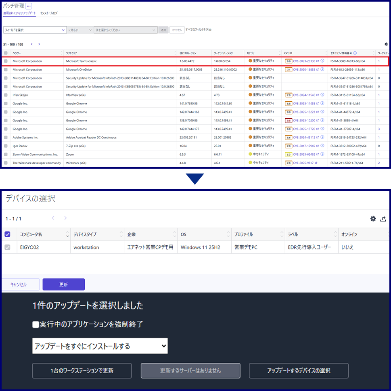Check the Microsoft Teams classic row checkbox
This screenshot has height=391, width=391.
[6, 61]
